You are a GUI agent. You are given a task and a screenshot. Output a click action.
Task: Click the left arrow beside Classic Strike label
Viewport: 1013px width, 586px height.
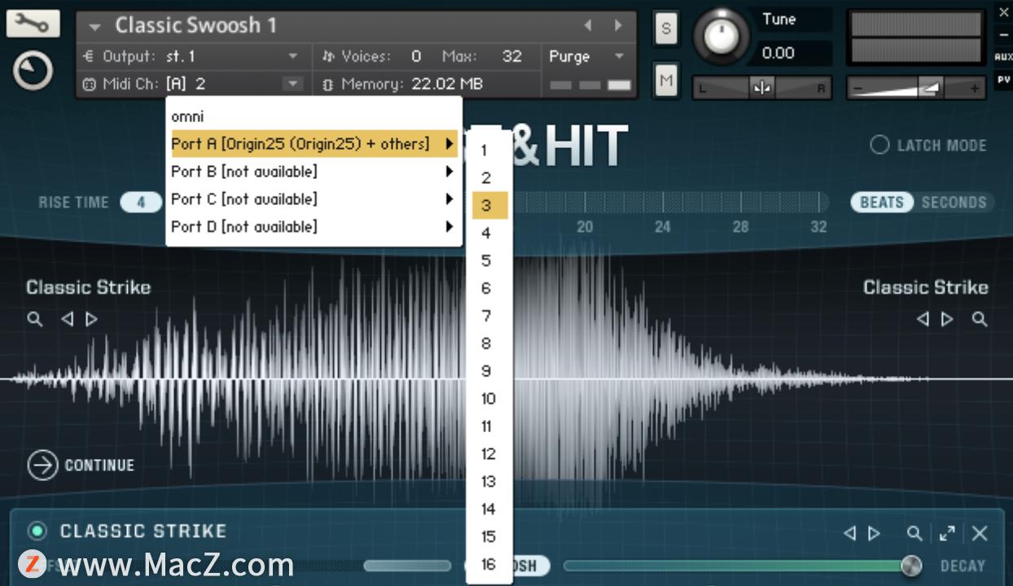(68, 319)
